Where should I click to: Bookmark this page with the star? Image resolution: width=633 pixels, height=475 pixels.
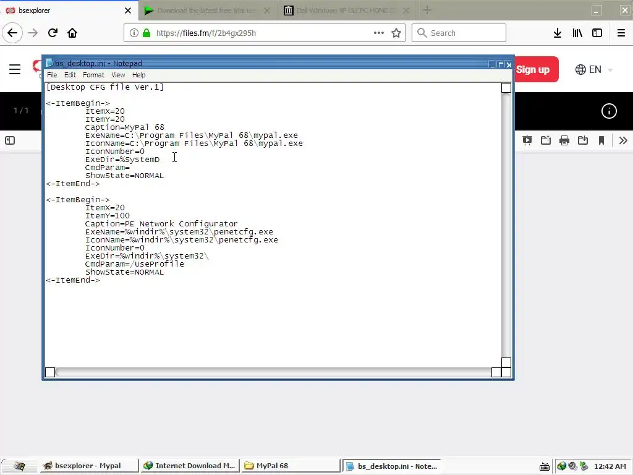point(396,33)
